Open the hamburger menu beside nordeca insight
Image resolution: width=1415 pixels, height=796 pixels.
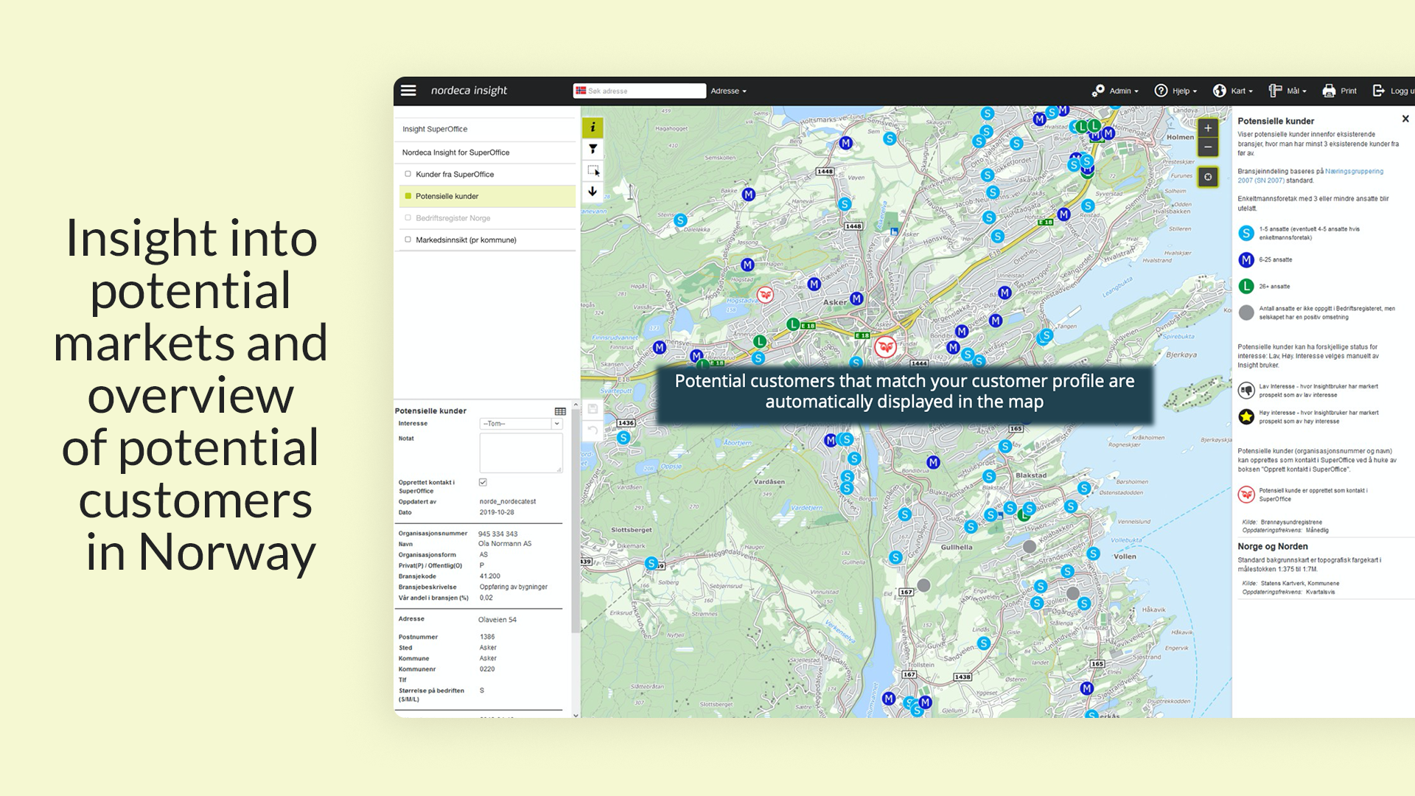(408, 91)
